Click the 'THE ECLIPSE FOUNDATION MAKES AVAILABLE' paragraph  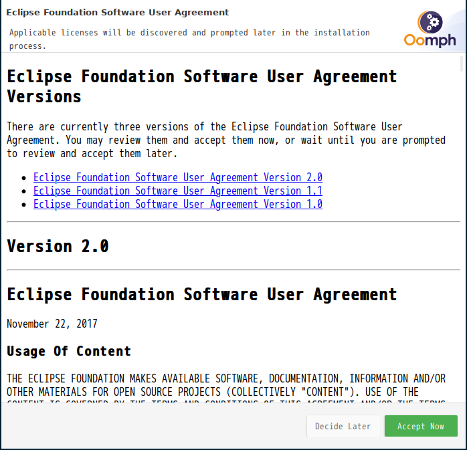point(226,388)
